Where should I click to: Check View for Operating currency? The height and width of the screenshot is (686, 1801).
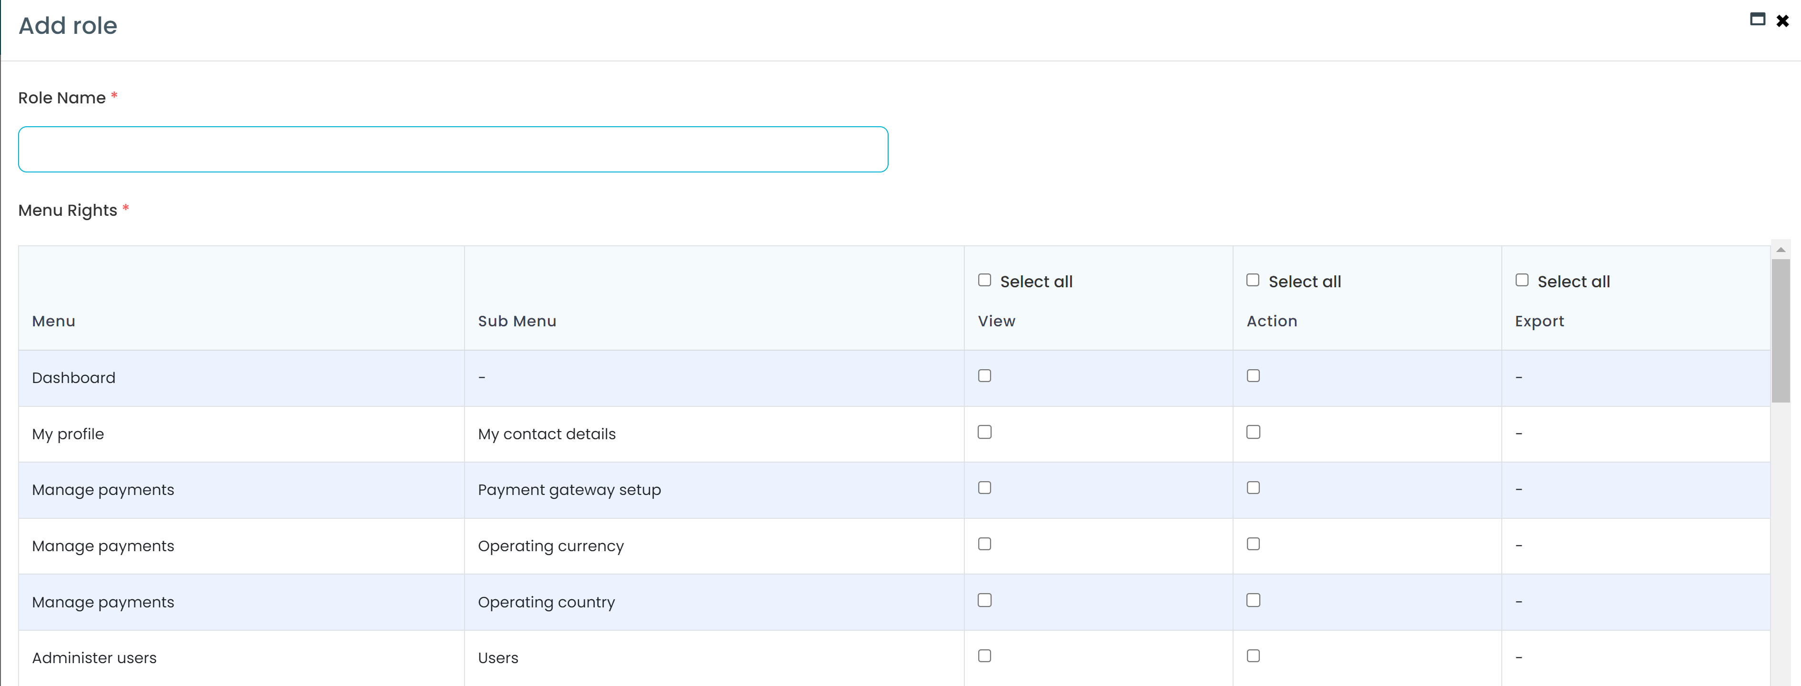coord(984,544)
